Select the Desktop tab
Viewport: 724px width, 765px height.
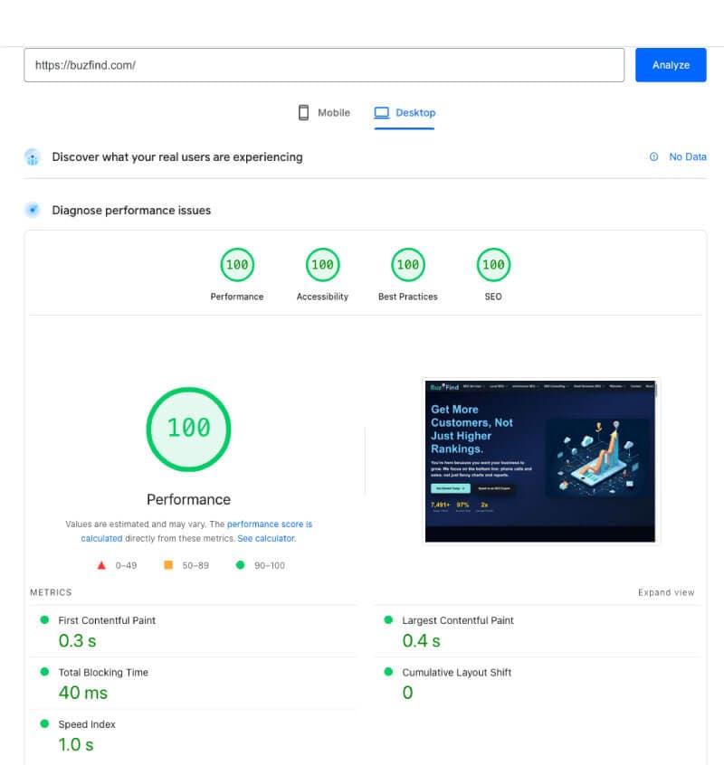click(x=405, y=113)
